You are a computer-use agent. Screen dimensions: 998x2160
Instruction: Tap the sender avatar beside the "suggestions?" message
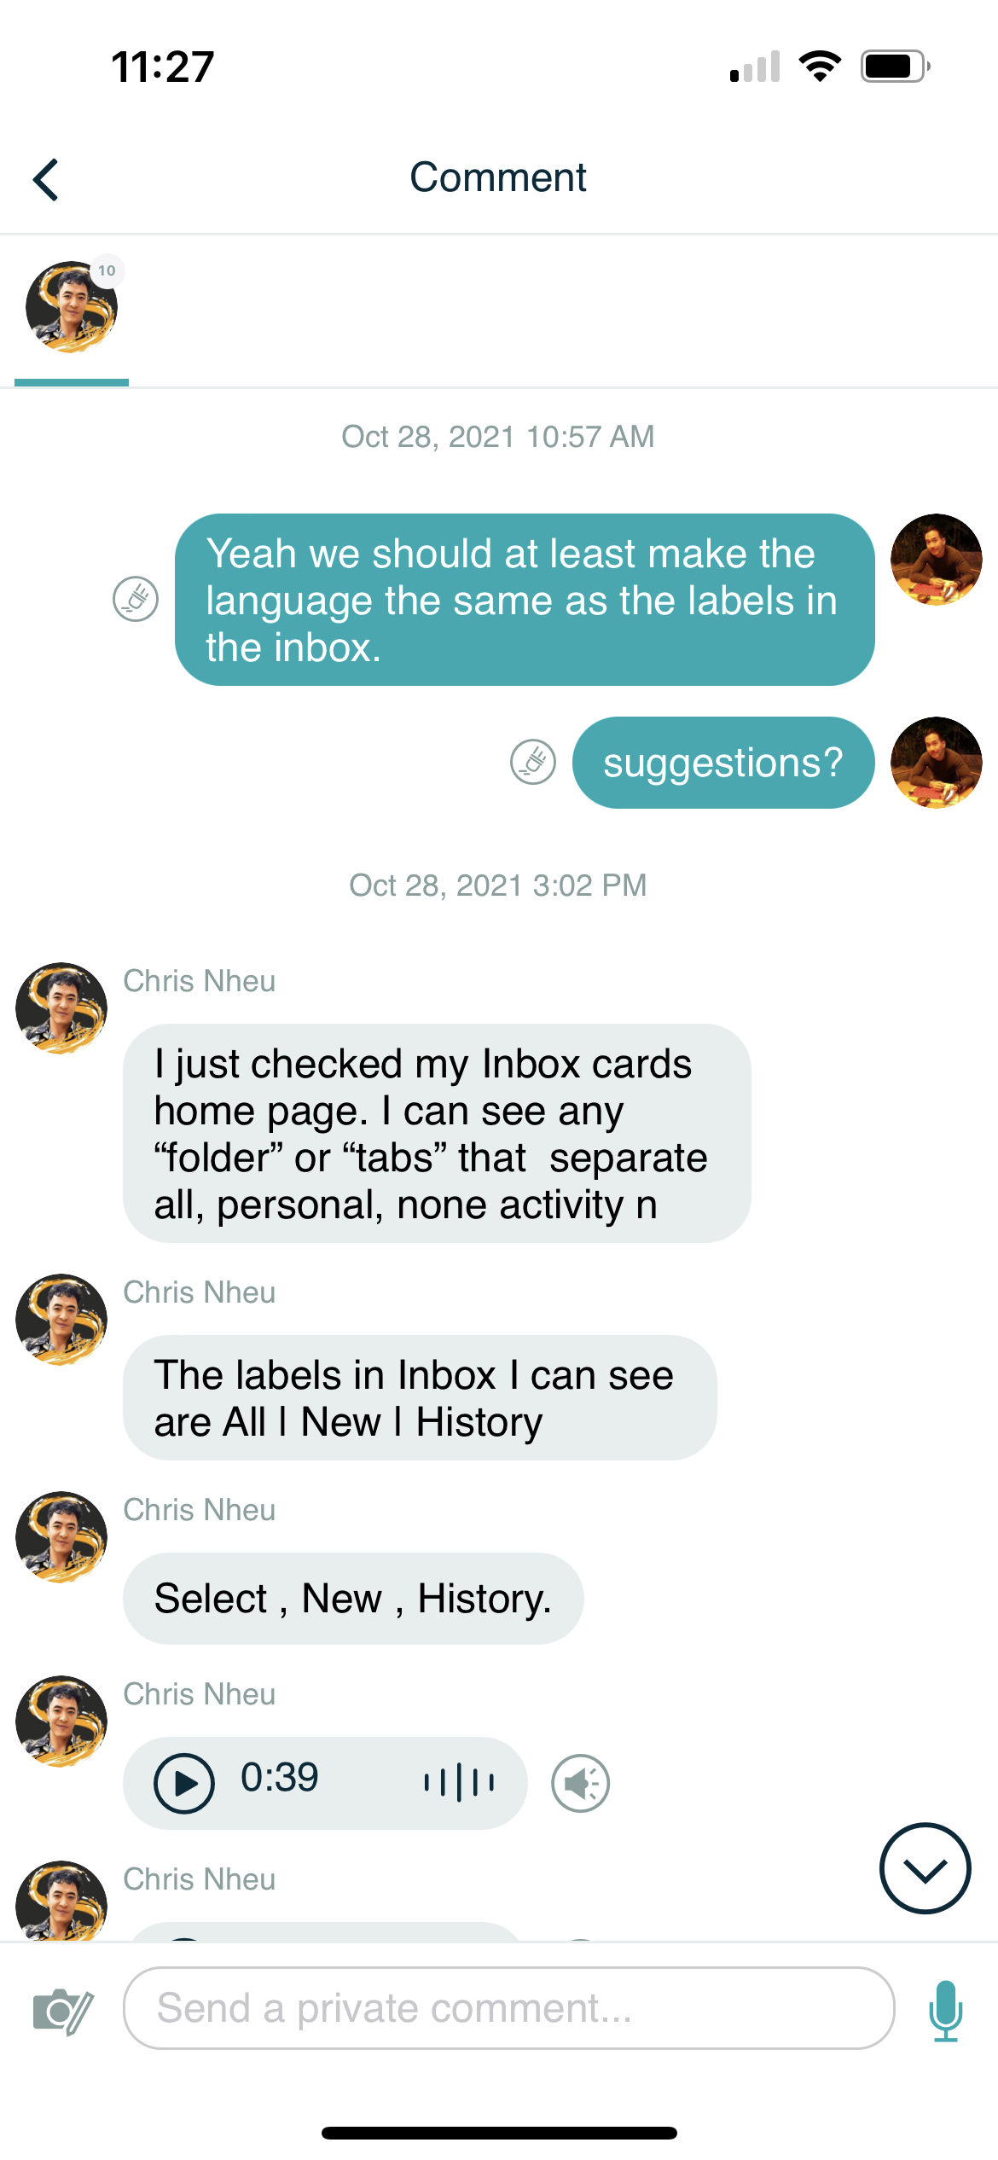coord(936,763)
